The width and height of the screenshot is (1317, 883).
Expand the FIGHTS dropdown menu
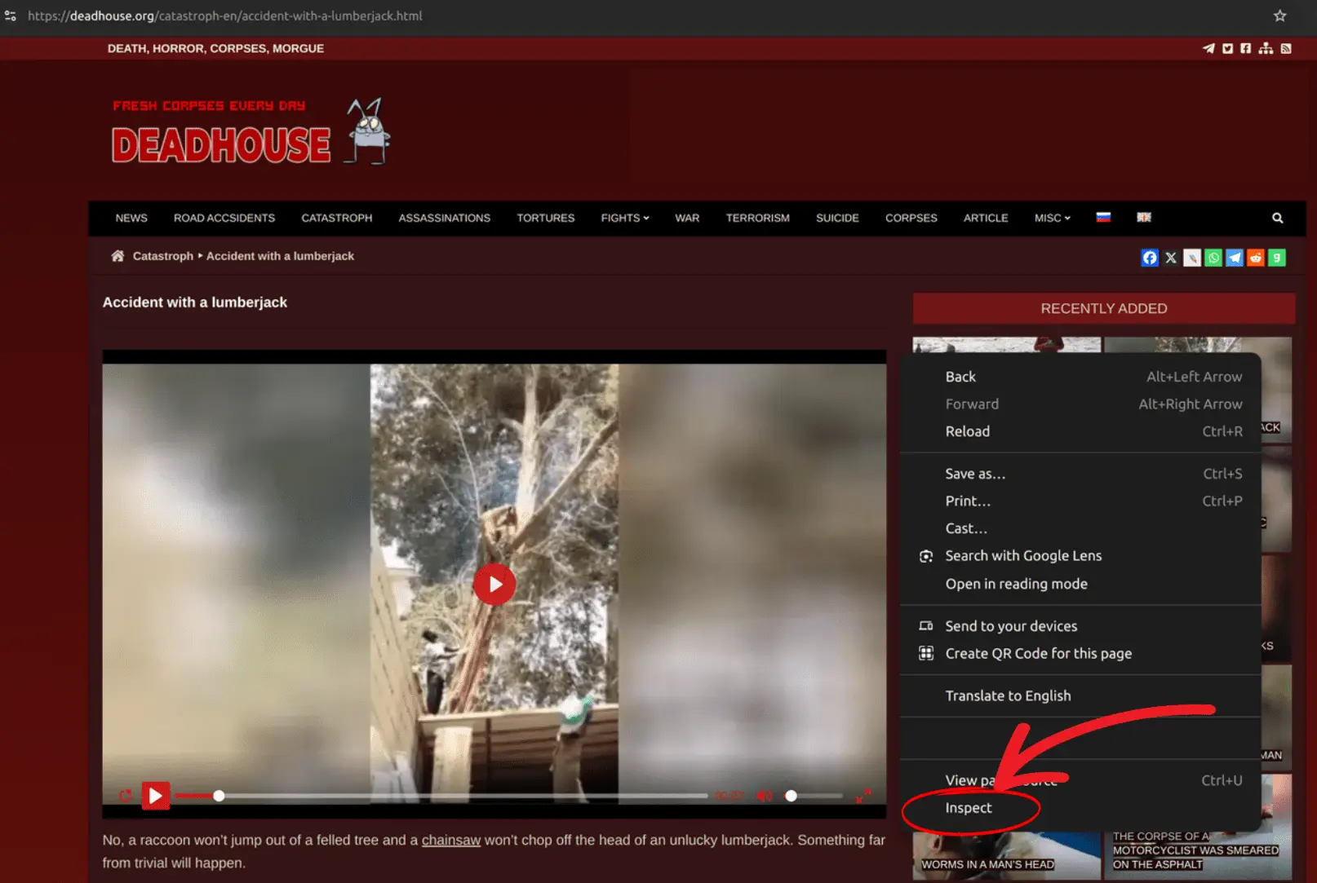tap(625, 219)
